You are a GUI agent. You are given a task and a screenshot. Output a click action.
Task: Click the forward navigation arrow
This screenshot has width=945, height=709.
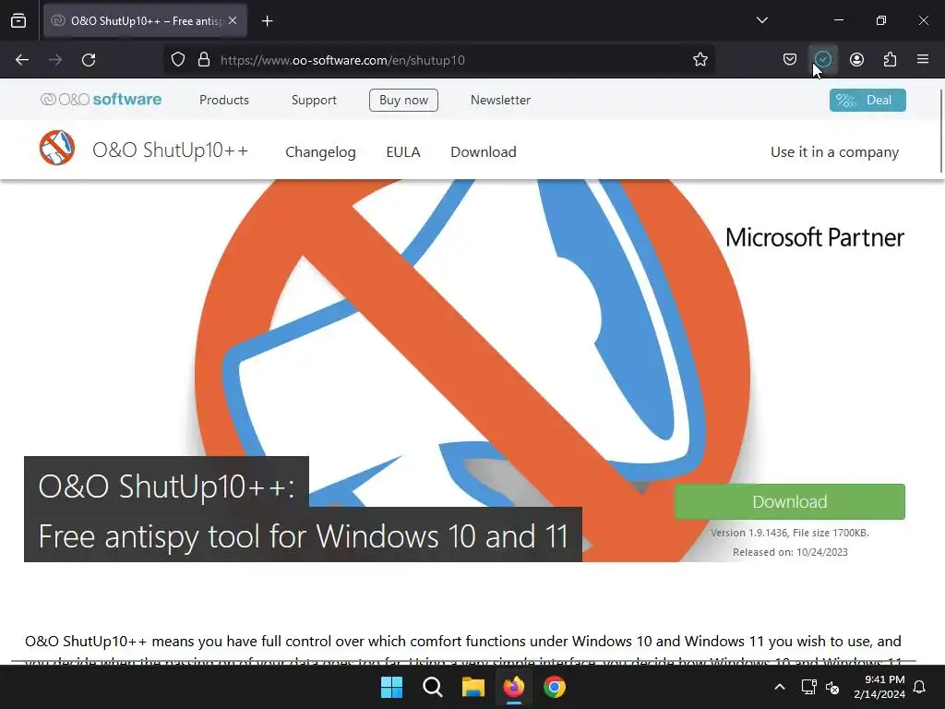(x=55, y=60)
